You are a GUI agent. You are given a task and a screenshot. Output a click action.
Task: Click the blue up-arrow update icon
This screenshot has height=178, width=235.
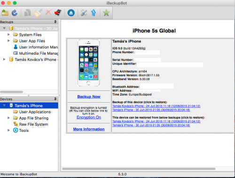coord(94,13)
